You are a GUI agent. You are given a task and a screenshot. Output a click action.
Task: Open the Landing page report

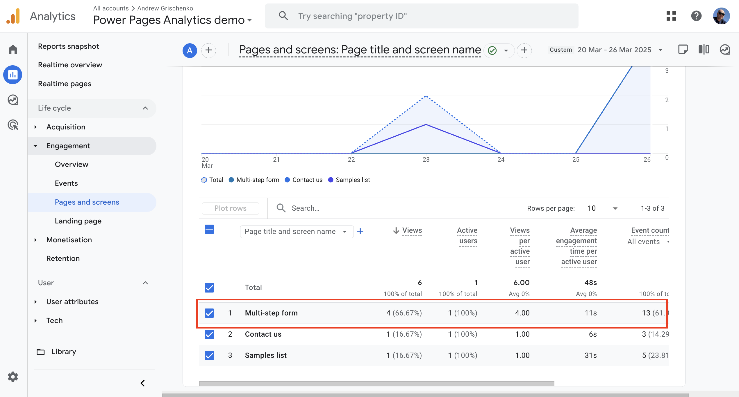(x=78, y=221)
